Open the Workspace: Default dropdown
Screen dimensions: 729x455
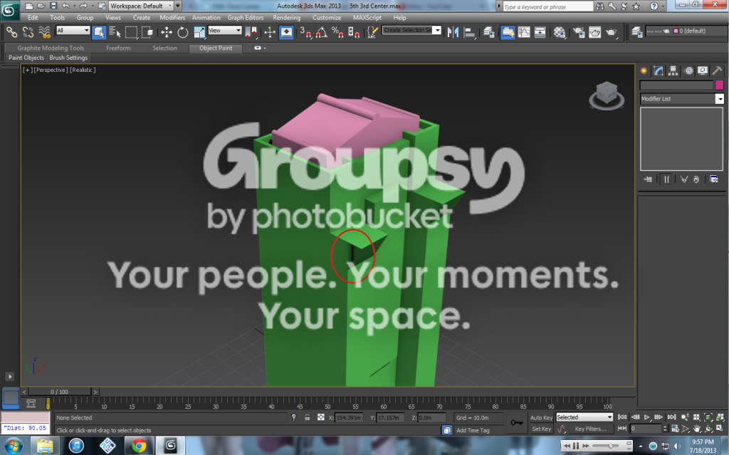141,6
